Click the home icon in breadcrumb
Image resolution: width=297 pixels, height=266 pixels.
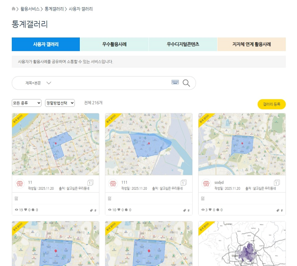(x=14, y=9)
